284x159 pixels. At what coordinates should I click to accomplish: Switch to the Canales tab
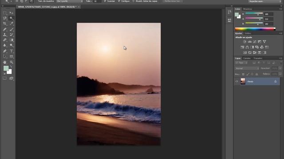[247, 58]
